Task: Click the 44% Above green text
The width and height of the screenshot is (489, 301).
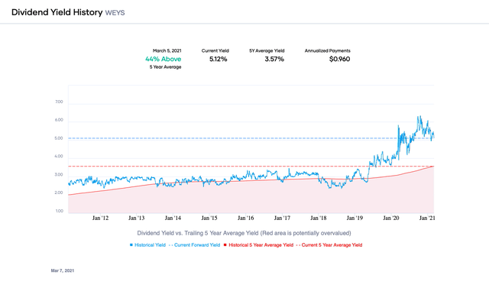Action: coord(163,59)
